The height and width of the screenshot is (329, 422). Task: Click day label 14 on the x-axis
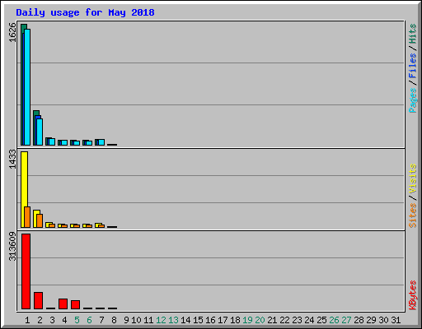(x=185, y=320)
